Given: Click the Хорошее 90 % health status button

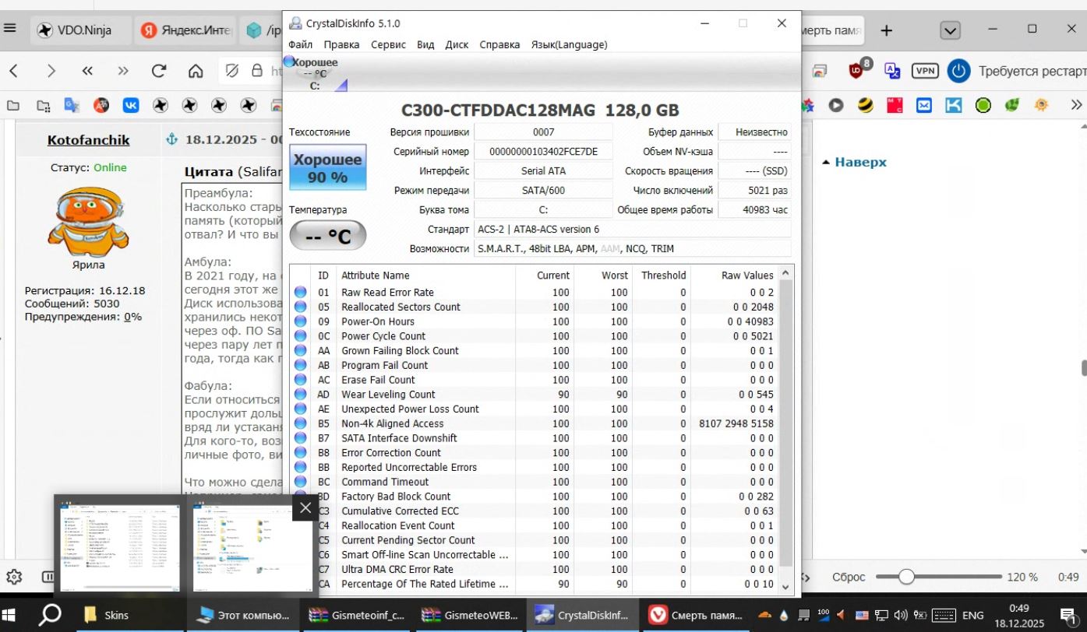Looking at the screenshot, I should 327,167.
